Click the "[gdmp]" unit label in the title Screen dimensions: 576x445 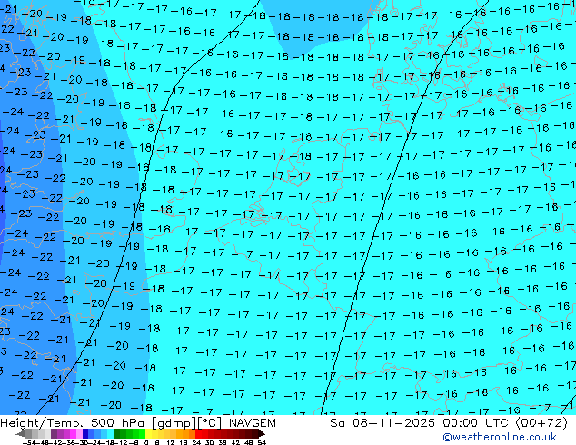(174, 423)
